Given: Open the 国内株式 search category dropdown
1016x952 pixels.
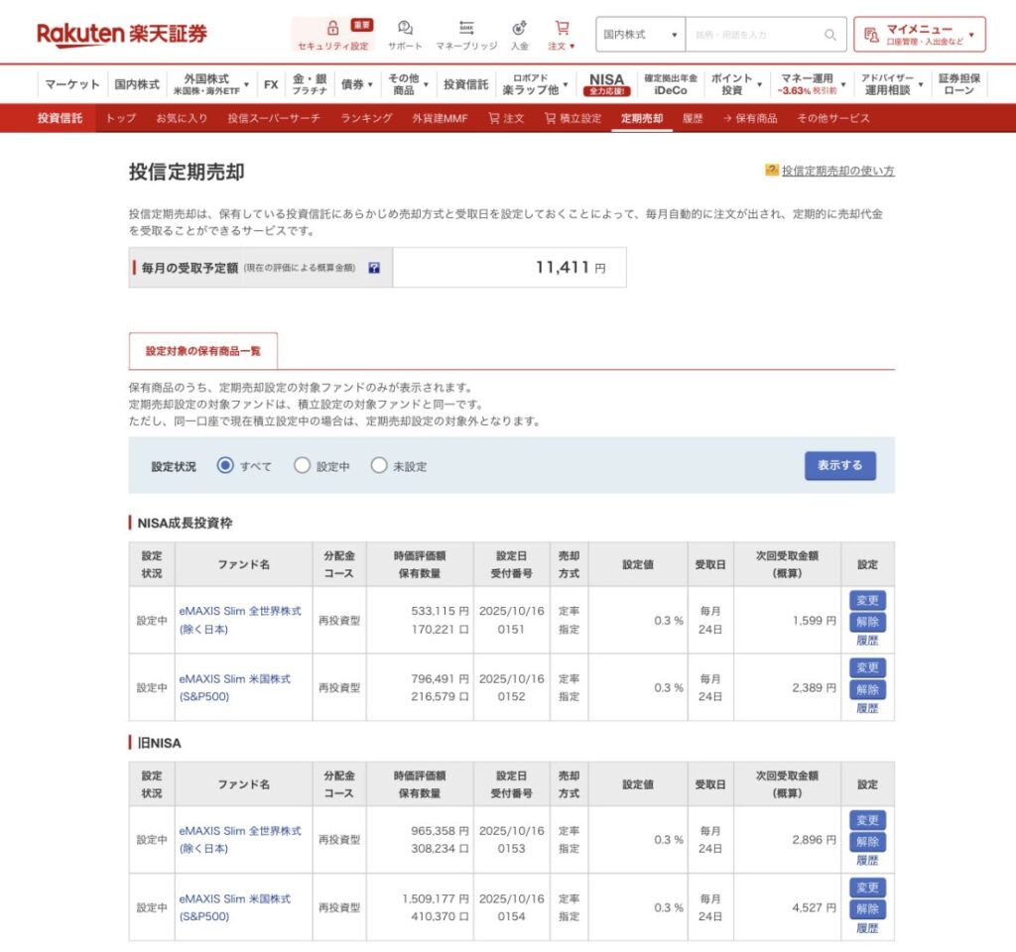Looking at the screenshot, I should [640, 35].
